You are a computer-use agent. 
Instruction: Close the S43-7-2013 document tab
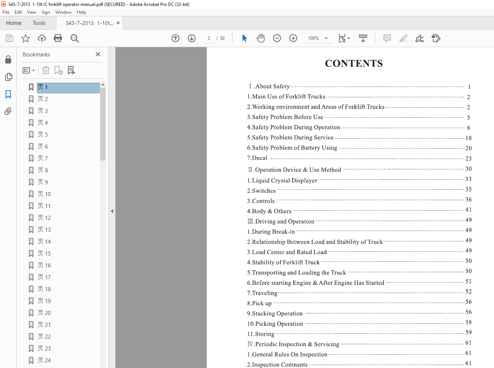pos(118,23)
